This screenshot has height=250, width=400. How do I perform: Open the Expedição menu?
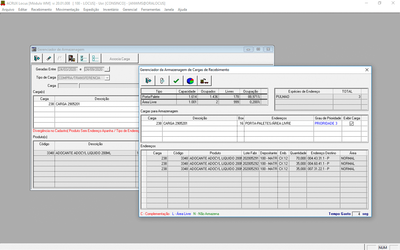(x=91, y=9)
